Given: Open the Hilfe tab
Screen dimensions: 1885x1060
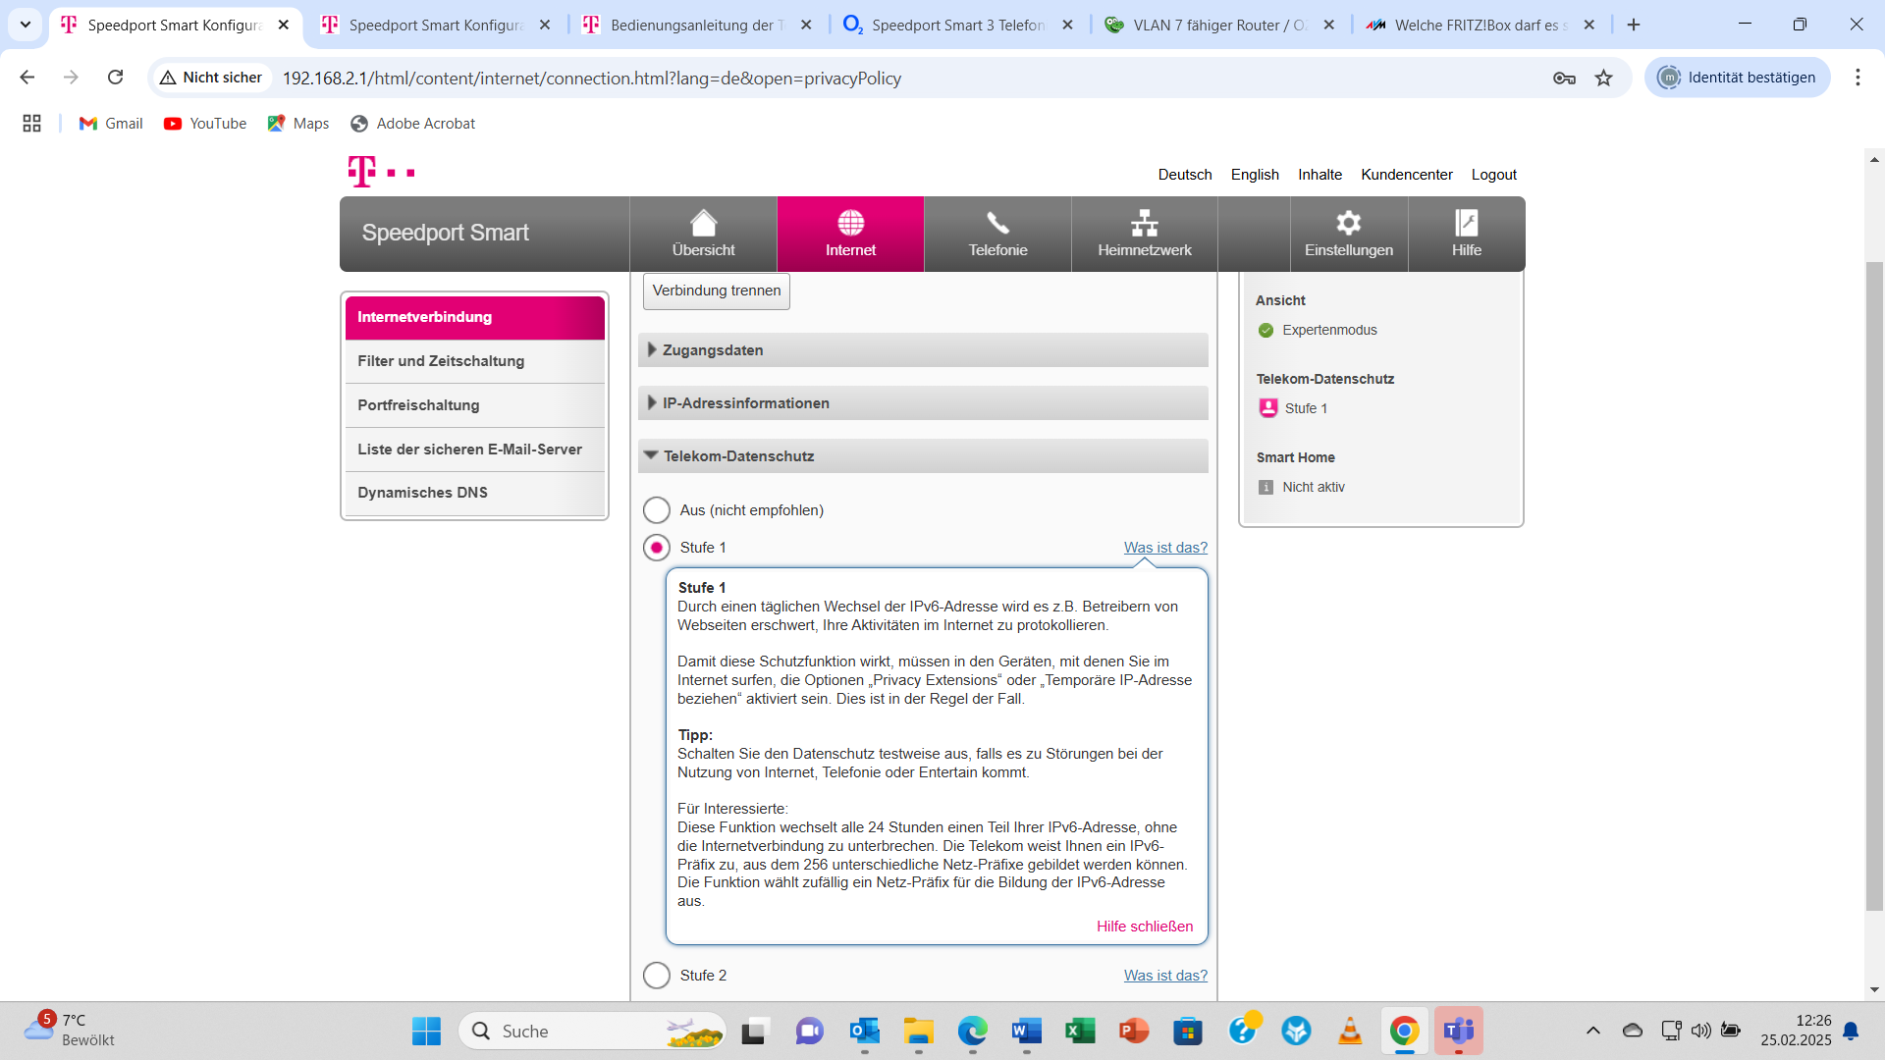Looking at the screenshot, I should pyautogui.click(x=1467, y=234).
